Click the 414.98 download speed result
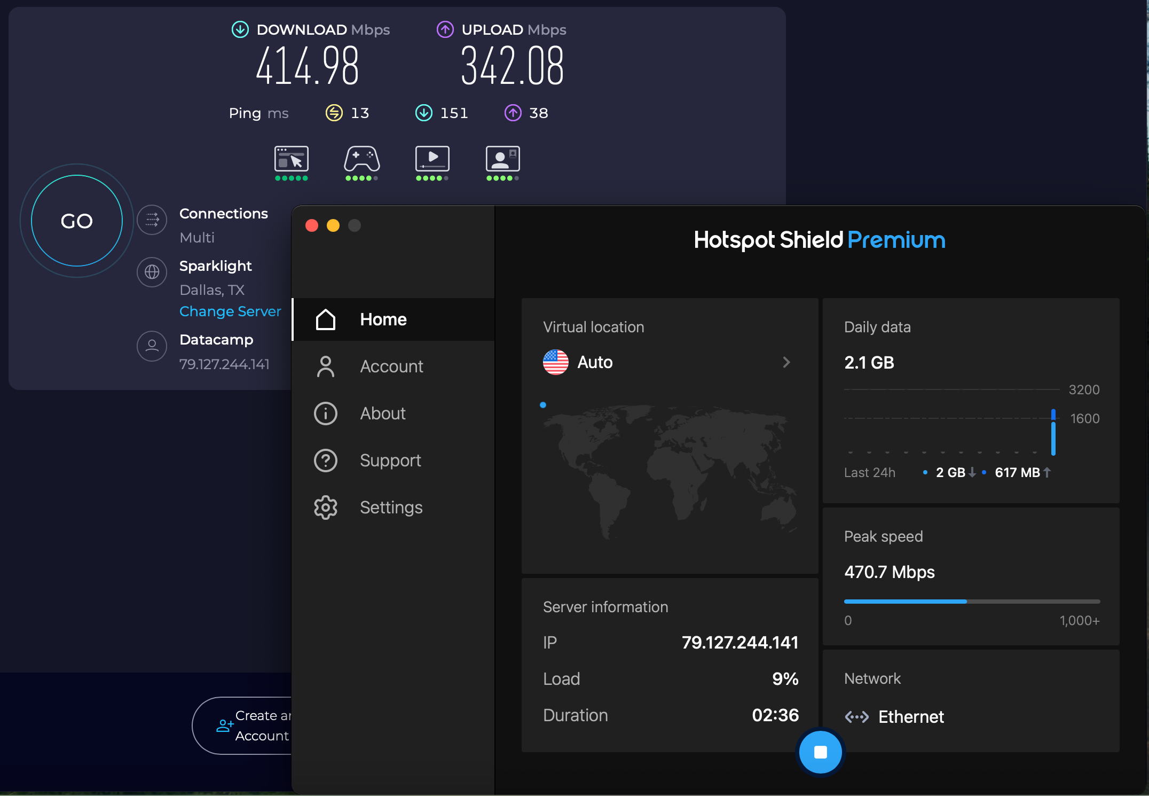Screen dimensions: 1149x796 pos(308,66)
